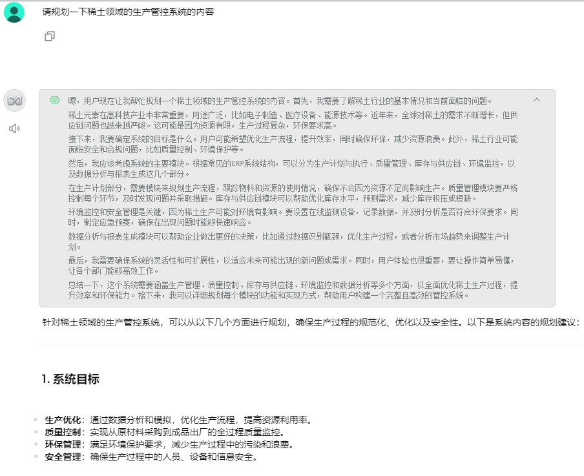Click thinking paragraph starting 环境监控和安全管理
This screenshot has height=476, width=584.
point(293,217)
